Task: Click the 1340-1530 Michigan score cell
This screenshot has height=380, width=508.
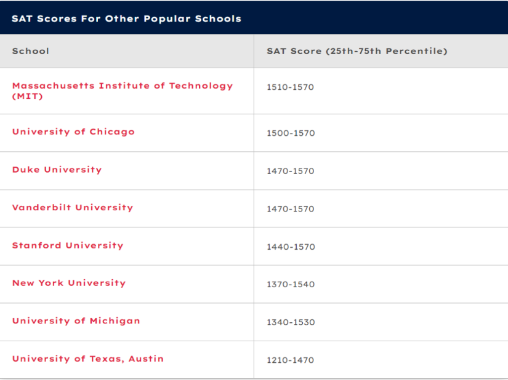Action: coord(290,322)
